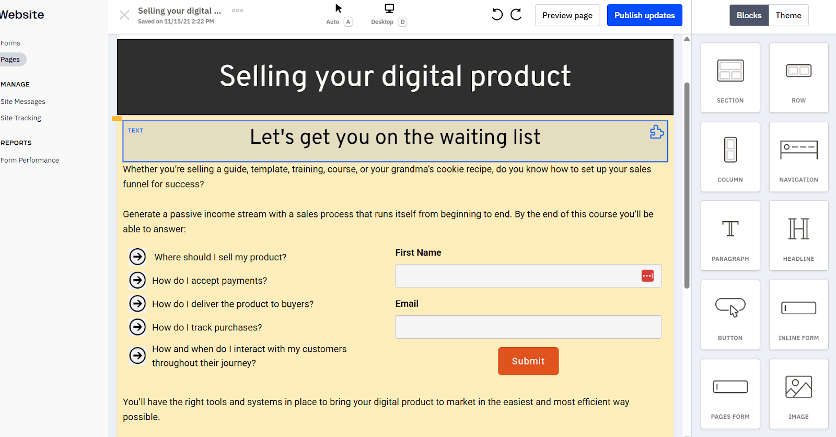Viewport: 836px width, 437px height.
Task: Add an Inline Form block
Action: point(798,315)
